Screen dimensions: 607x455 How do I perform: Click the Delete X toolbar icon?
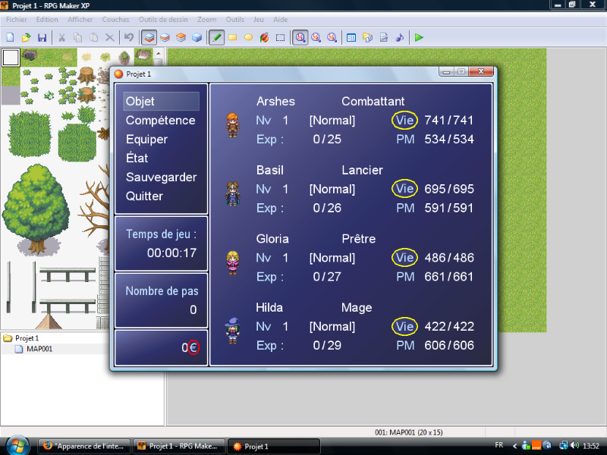tap(110, 37)
